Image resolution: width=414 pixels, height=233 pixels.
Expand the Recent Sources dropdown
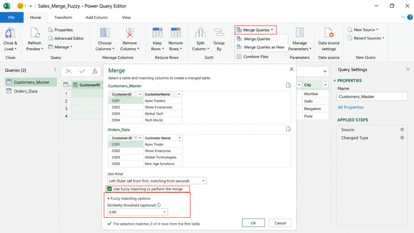tap(366, 38)
